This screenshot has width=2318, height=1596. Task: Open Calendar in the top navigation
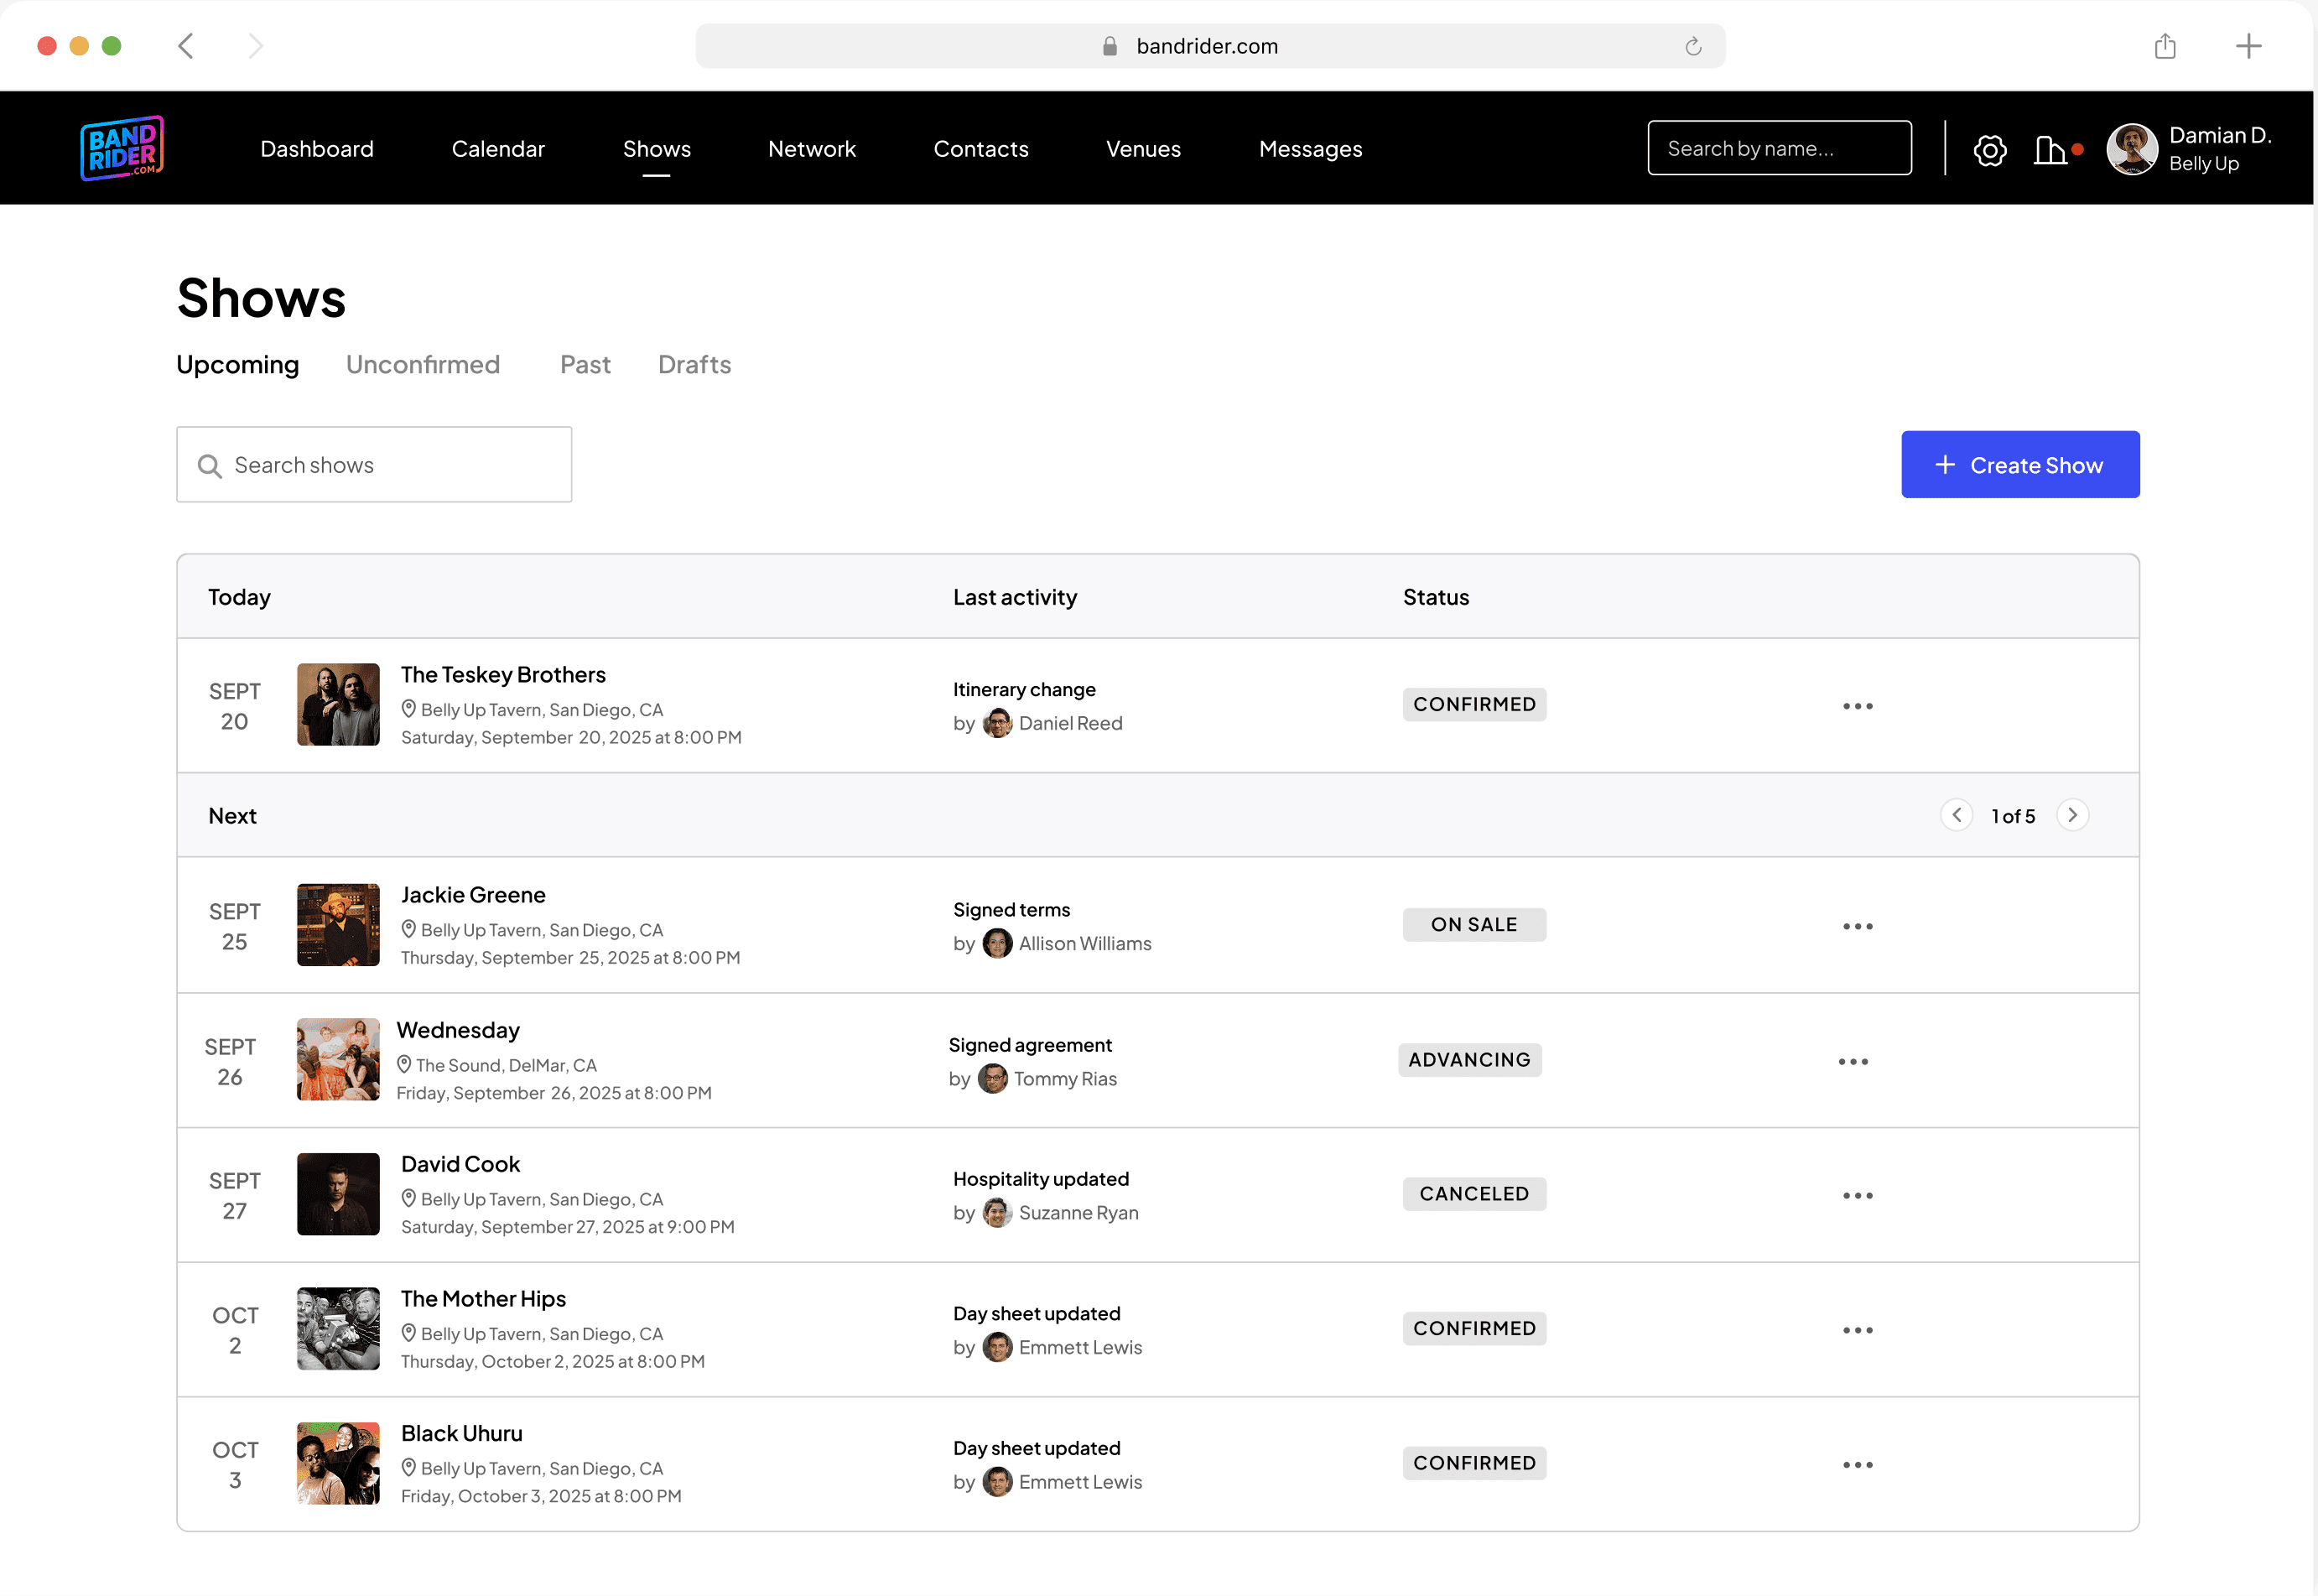tap(498, 149)
